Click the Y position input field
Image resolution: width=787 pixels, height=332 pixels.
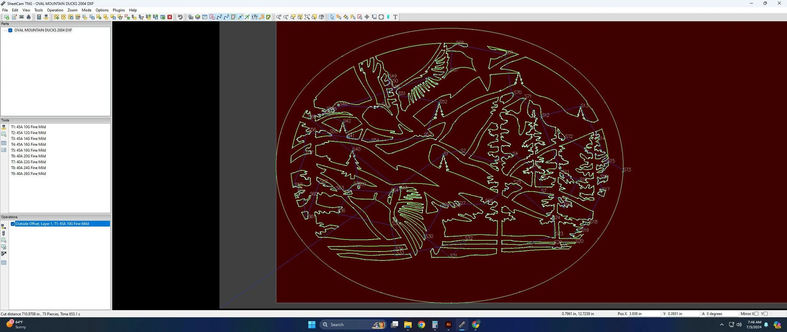[682, 314]
